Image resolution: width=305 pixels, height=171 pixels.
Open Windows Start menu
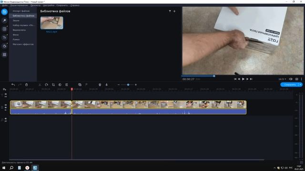click(x=4, y=168)
